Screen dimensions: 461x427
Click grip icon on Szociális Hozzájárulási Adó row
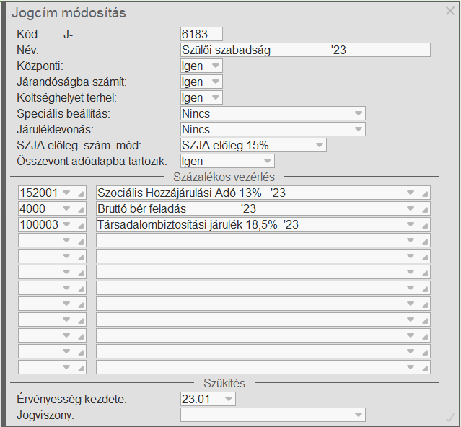coord(425,193)
